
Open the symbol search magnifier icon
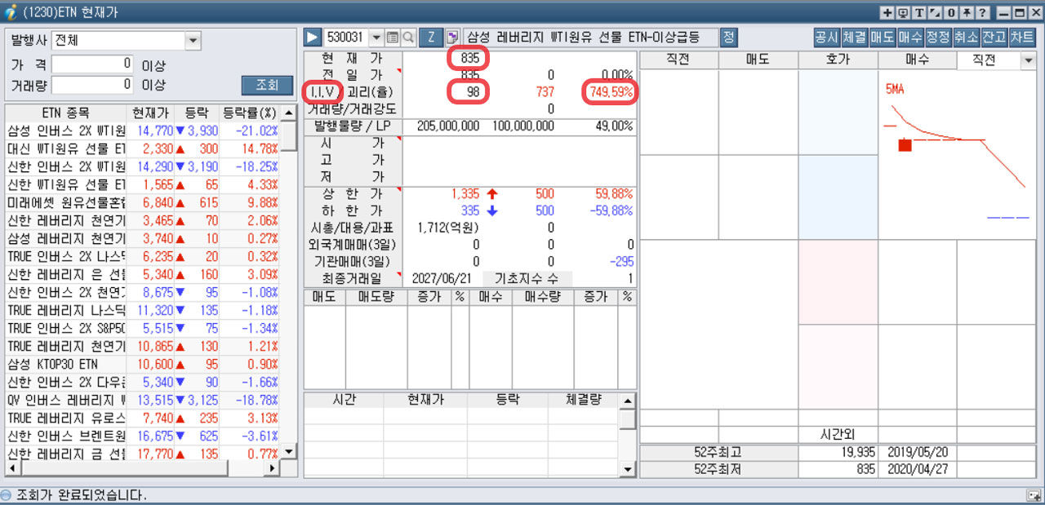click(407, 37)
